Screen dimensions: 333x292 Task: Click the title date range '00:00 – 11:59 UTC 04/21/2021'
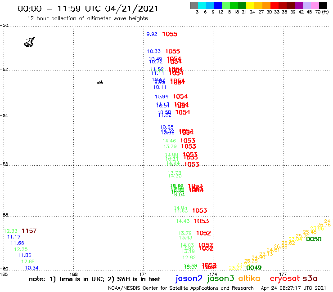(x=88, y=9)
